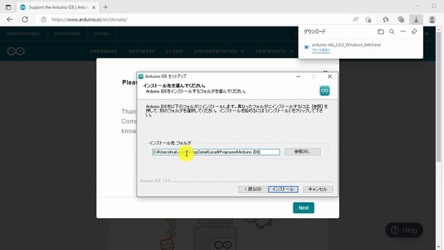Screen dimensions: 444x250
Task: Add this page to favorites
Action: click(x=368, y=19)
